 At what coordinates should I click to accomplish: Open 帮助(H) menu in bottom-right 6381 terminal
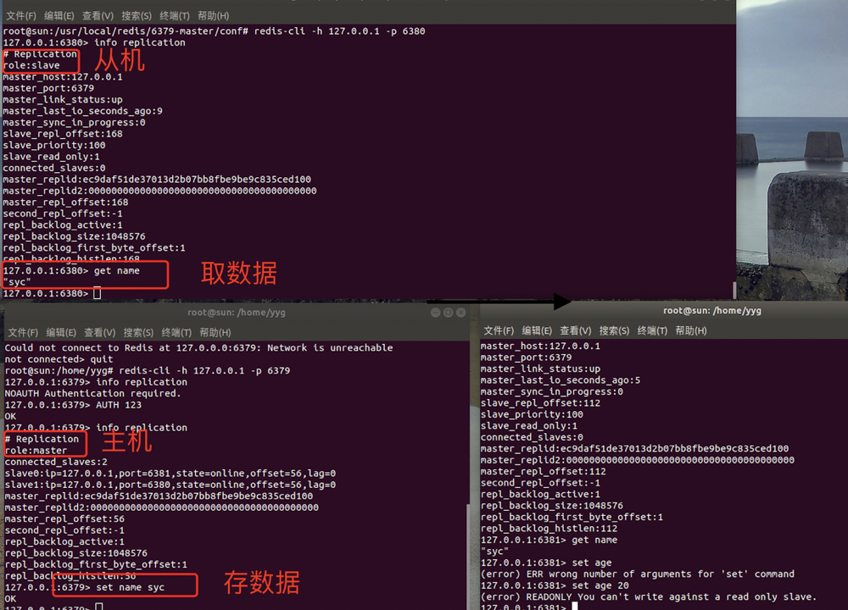pos(691,330)
